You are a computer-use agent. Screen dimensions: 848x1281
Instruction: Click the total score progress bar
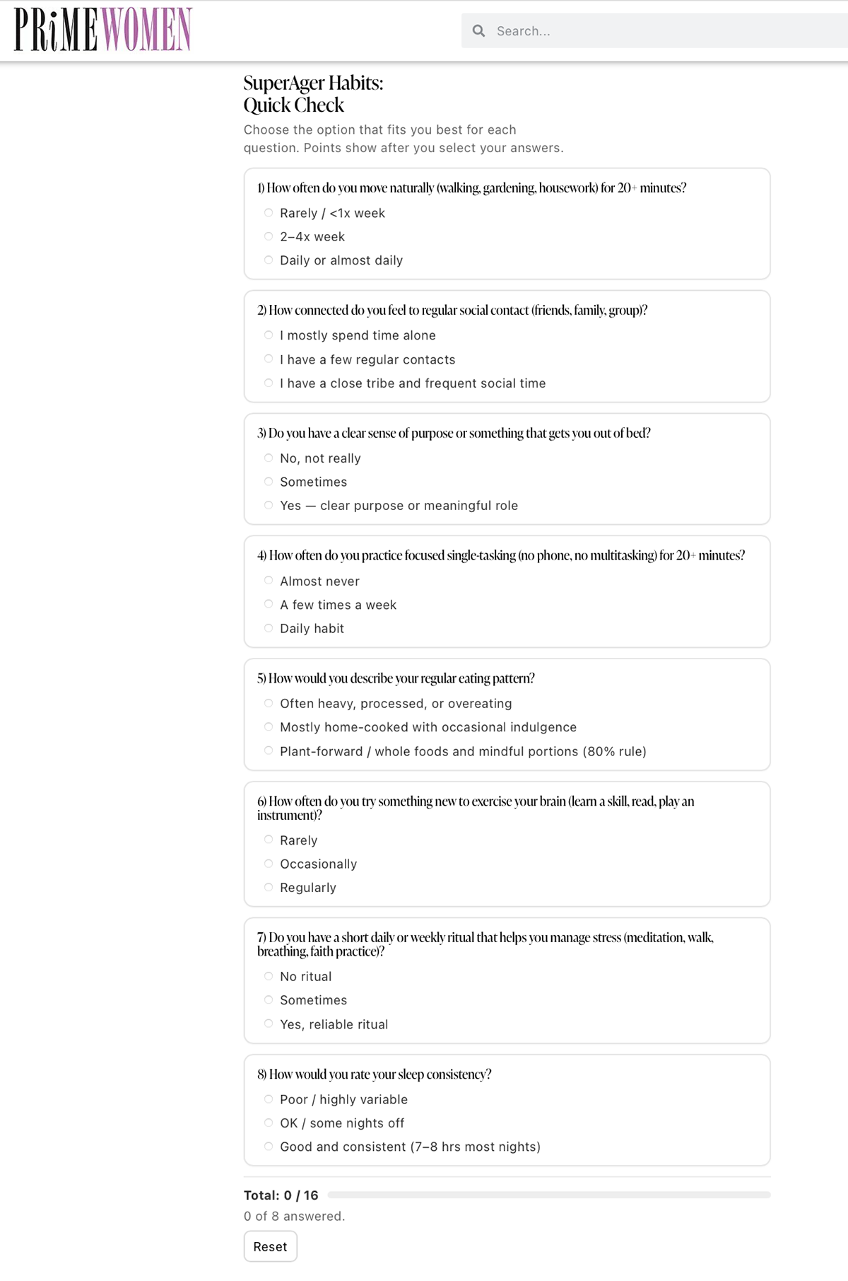point(549,1195)
